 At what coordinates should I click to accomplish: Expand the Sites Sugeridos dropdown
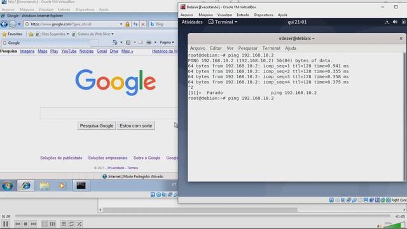(x=68, y=34)
